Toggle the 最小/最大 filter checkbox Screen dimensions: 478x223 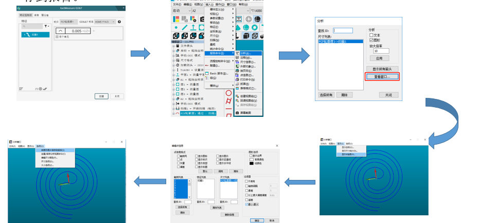[x=246, y=205]
